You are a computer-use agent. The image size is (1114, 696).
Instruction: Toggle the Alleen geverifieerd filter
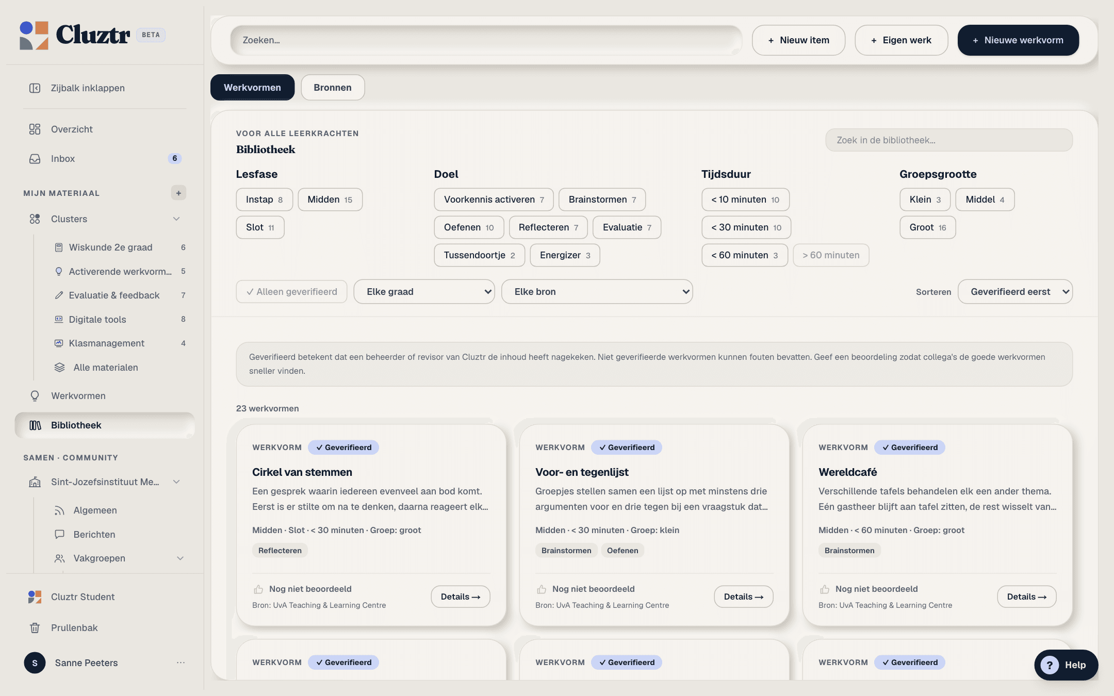291,292
